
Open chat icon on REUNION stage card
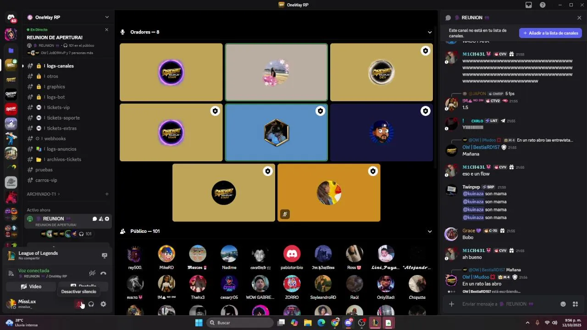click(x=95, y=219)
